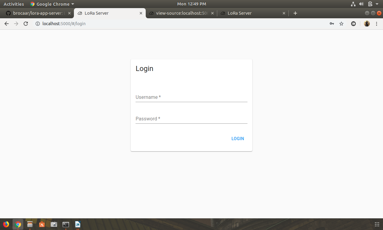Switch to the view-source:localhost tab
Viewport: 383px width, 230px height.
coord(182,13)
